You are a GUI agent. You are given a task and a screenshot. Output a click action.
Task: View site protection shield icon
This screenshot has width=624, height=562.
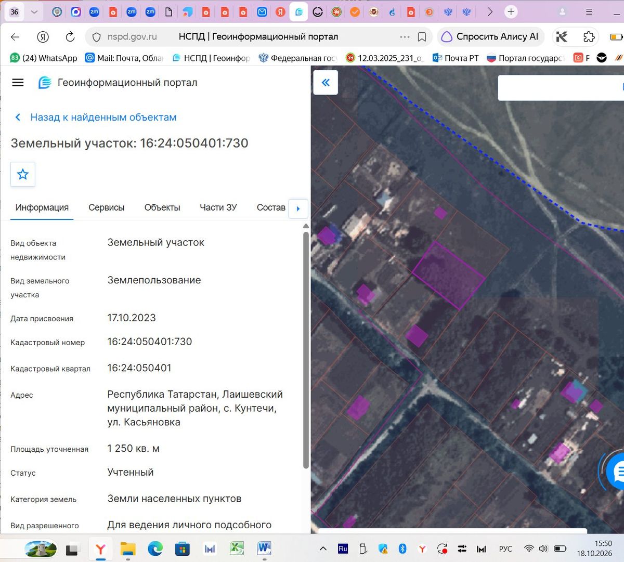tap(96, 37)
